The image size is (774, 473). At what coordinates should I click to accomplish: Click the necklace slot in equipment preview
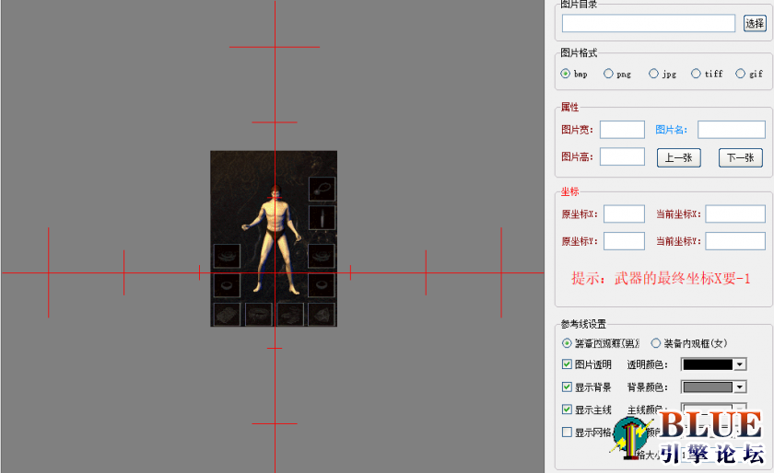322,189
